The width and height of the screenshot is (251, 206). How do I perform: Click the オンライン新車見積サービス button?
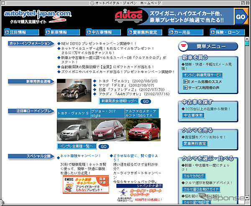[202, 75]
